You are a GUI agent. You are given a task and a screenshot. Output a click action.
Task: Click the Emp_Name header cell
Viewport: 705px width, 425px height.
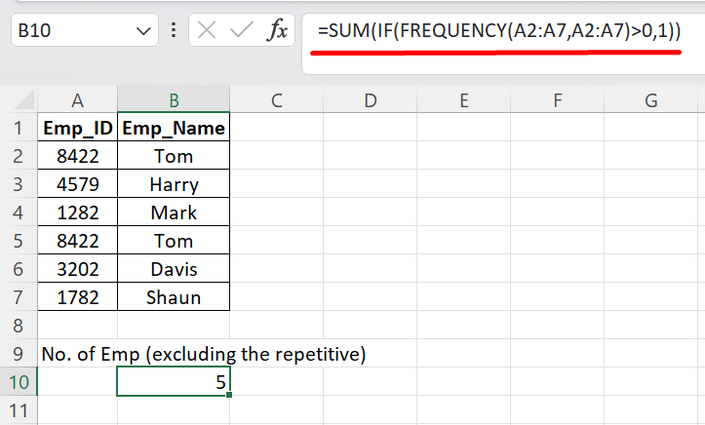coord(174,128)
